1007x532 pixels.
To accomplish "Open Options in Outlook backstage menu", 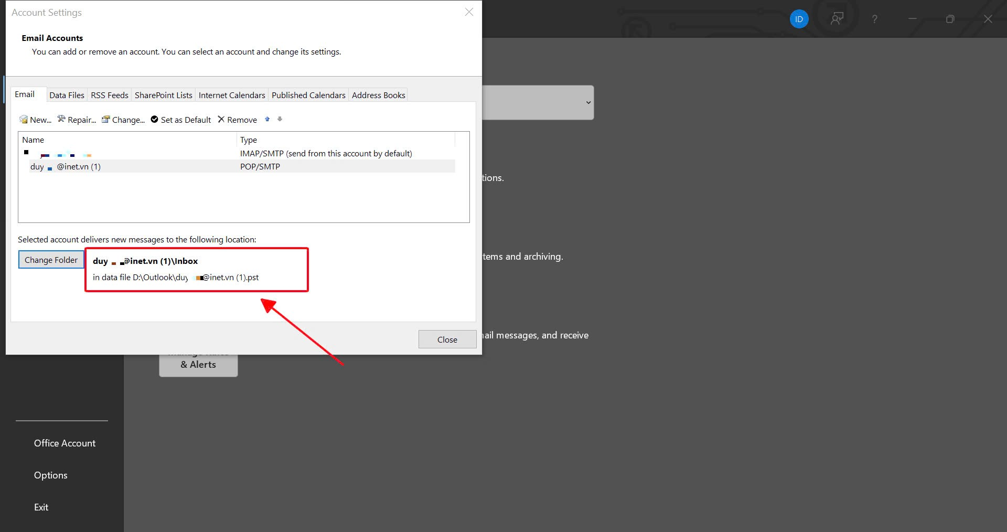I will coord(50,475).
